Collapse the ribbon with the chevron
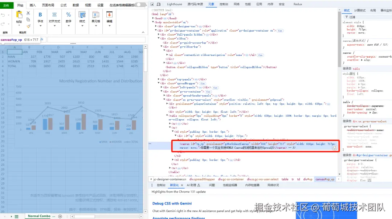This screenshot has height=219, width=392. tap(143, 32)
